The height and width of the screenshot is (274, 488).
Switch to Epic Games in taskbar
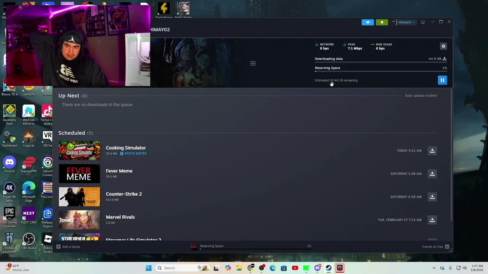tap(340, 268)
